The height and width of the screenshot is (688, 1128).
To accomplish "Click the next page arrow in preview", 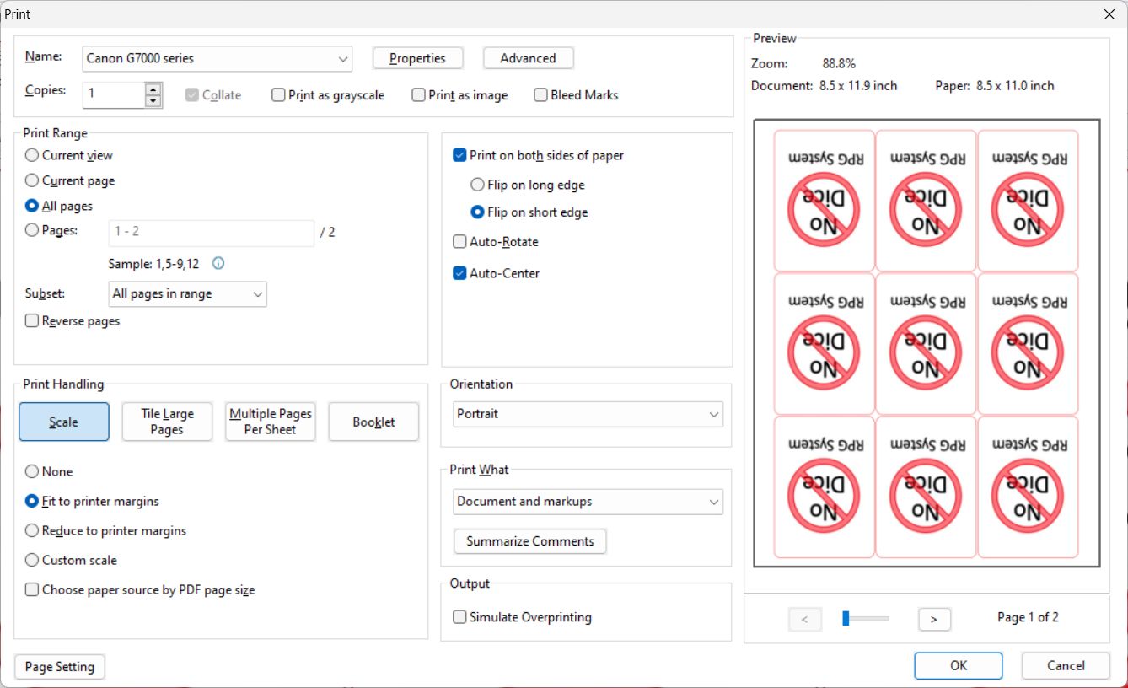I will point(933,619).
